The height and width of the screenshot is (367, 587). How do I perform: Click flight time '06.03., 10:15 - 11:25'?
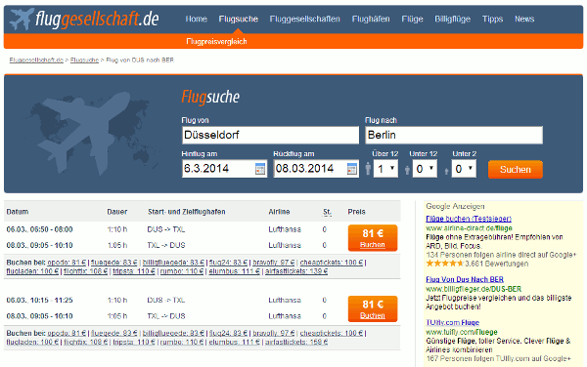click(40, 301)
